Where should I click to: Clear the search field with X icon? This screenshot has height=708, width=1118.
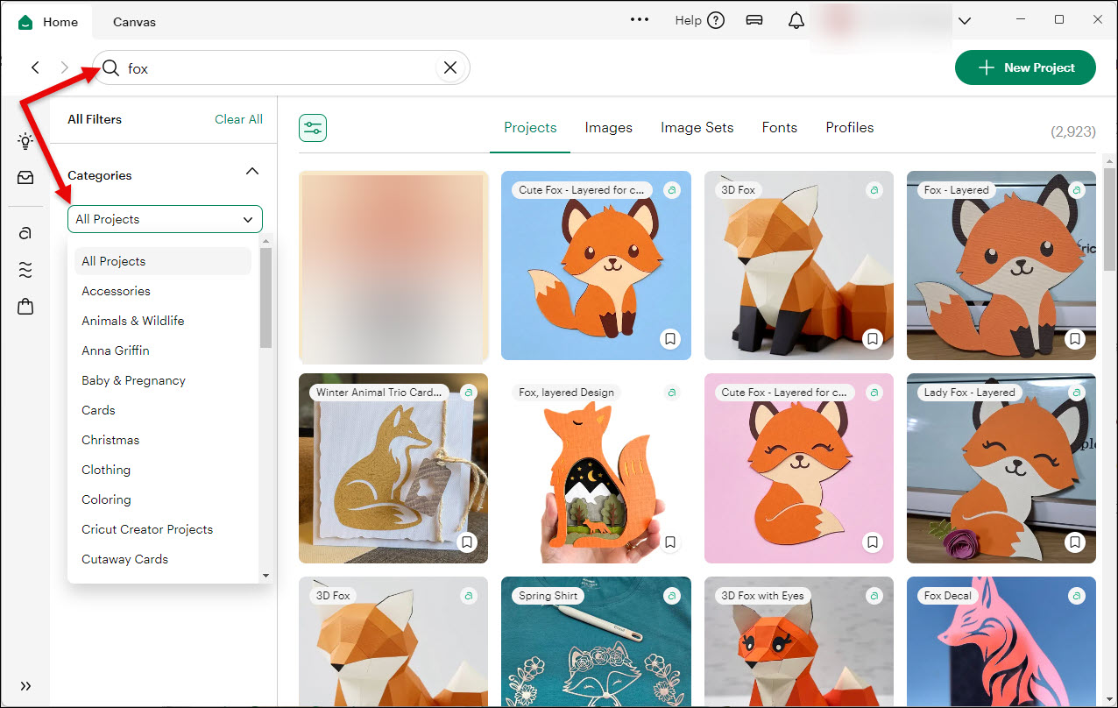[x=450, y=68]
